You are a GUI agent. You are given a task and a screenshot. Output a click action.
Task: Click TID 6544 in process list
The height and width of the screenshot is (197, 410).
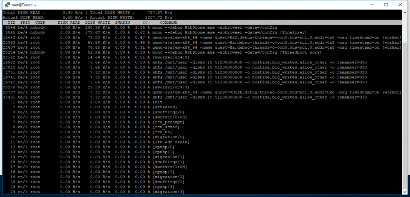pyautogui.click(x=11, y=27)
